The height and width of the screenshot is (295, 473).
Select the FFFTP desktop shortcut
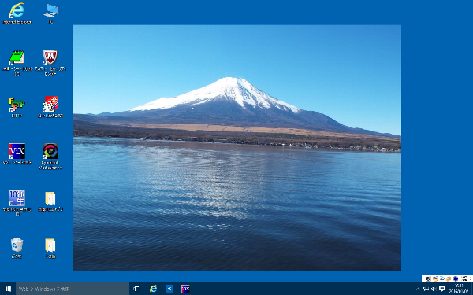tap(17, 107)
